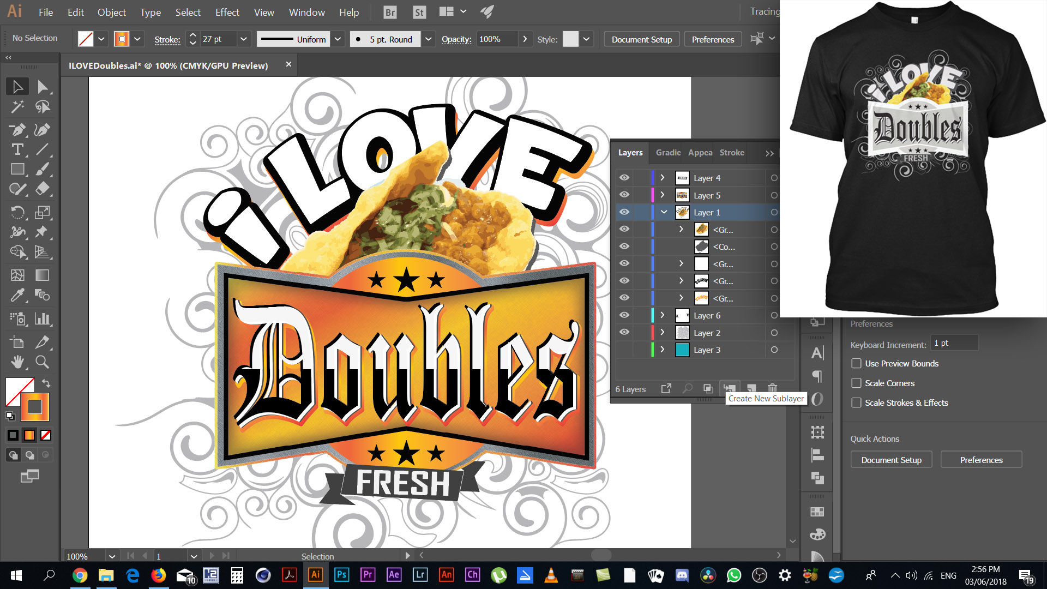Hide Layer 4 using its eye icon
The image size is (1047, 589).
tap(624, 178)
